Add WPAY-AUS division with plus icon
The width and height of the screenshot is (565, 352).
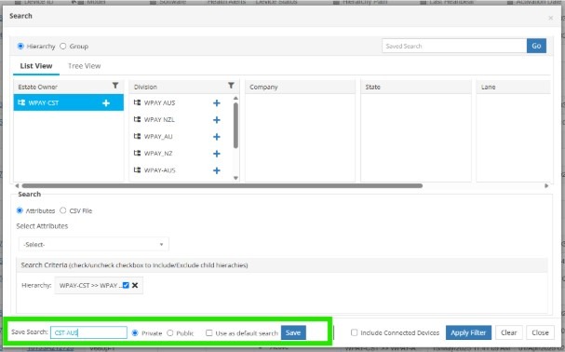point(217,170)
